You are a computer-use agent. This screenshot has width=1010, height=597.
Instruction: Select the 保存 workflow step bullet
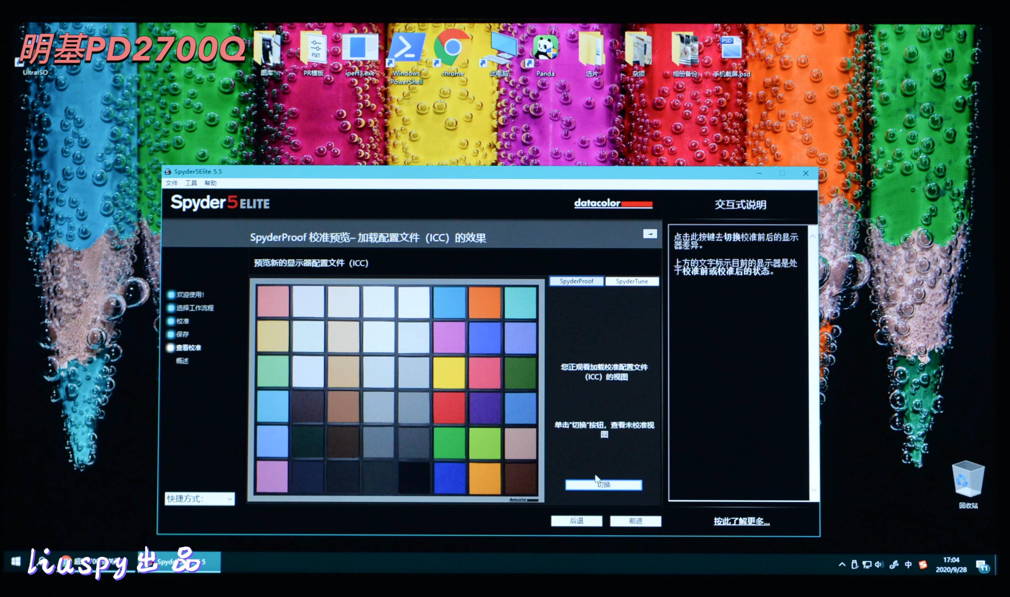(x=171, y=334)
